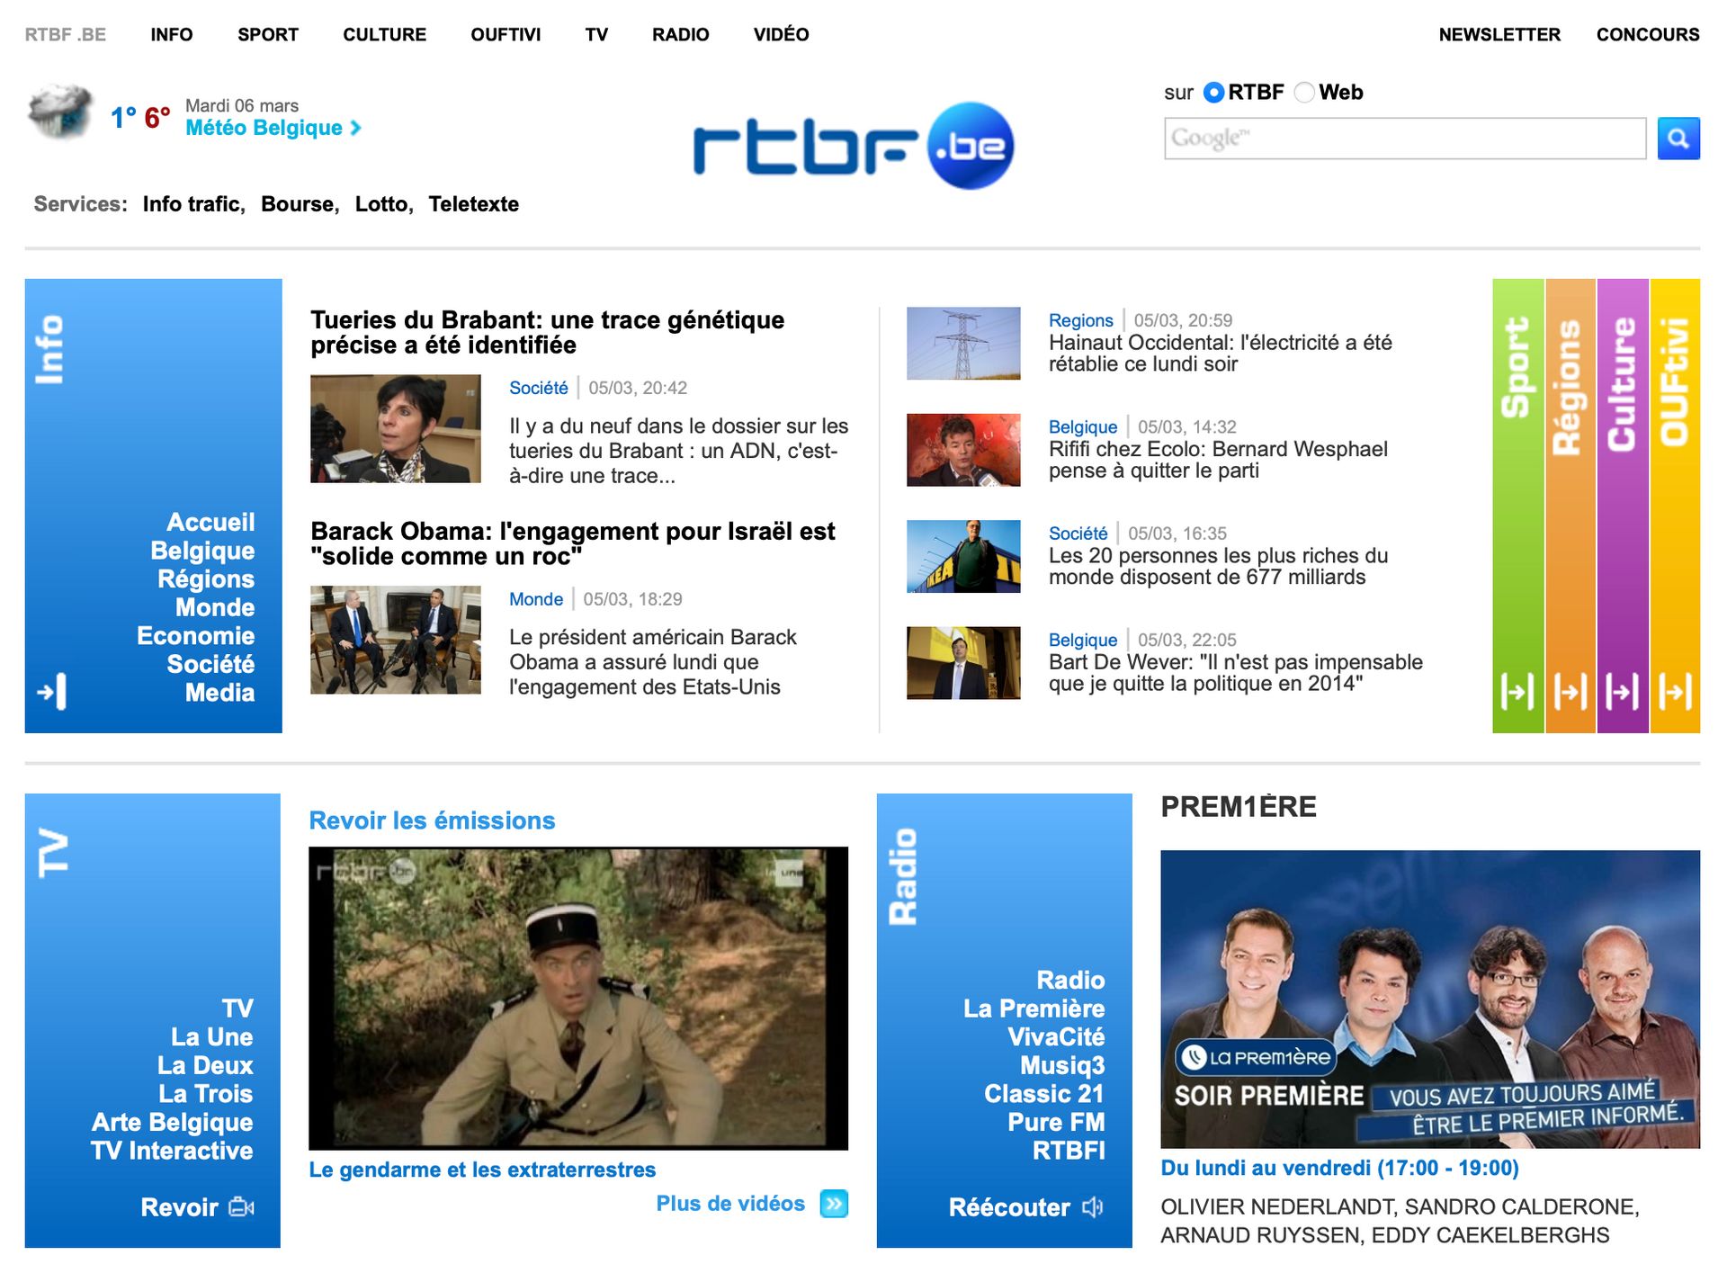Click inside the Google search field

pyautogui.click(x=1405, y=139)
